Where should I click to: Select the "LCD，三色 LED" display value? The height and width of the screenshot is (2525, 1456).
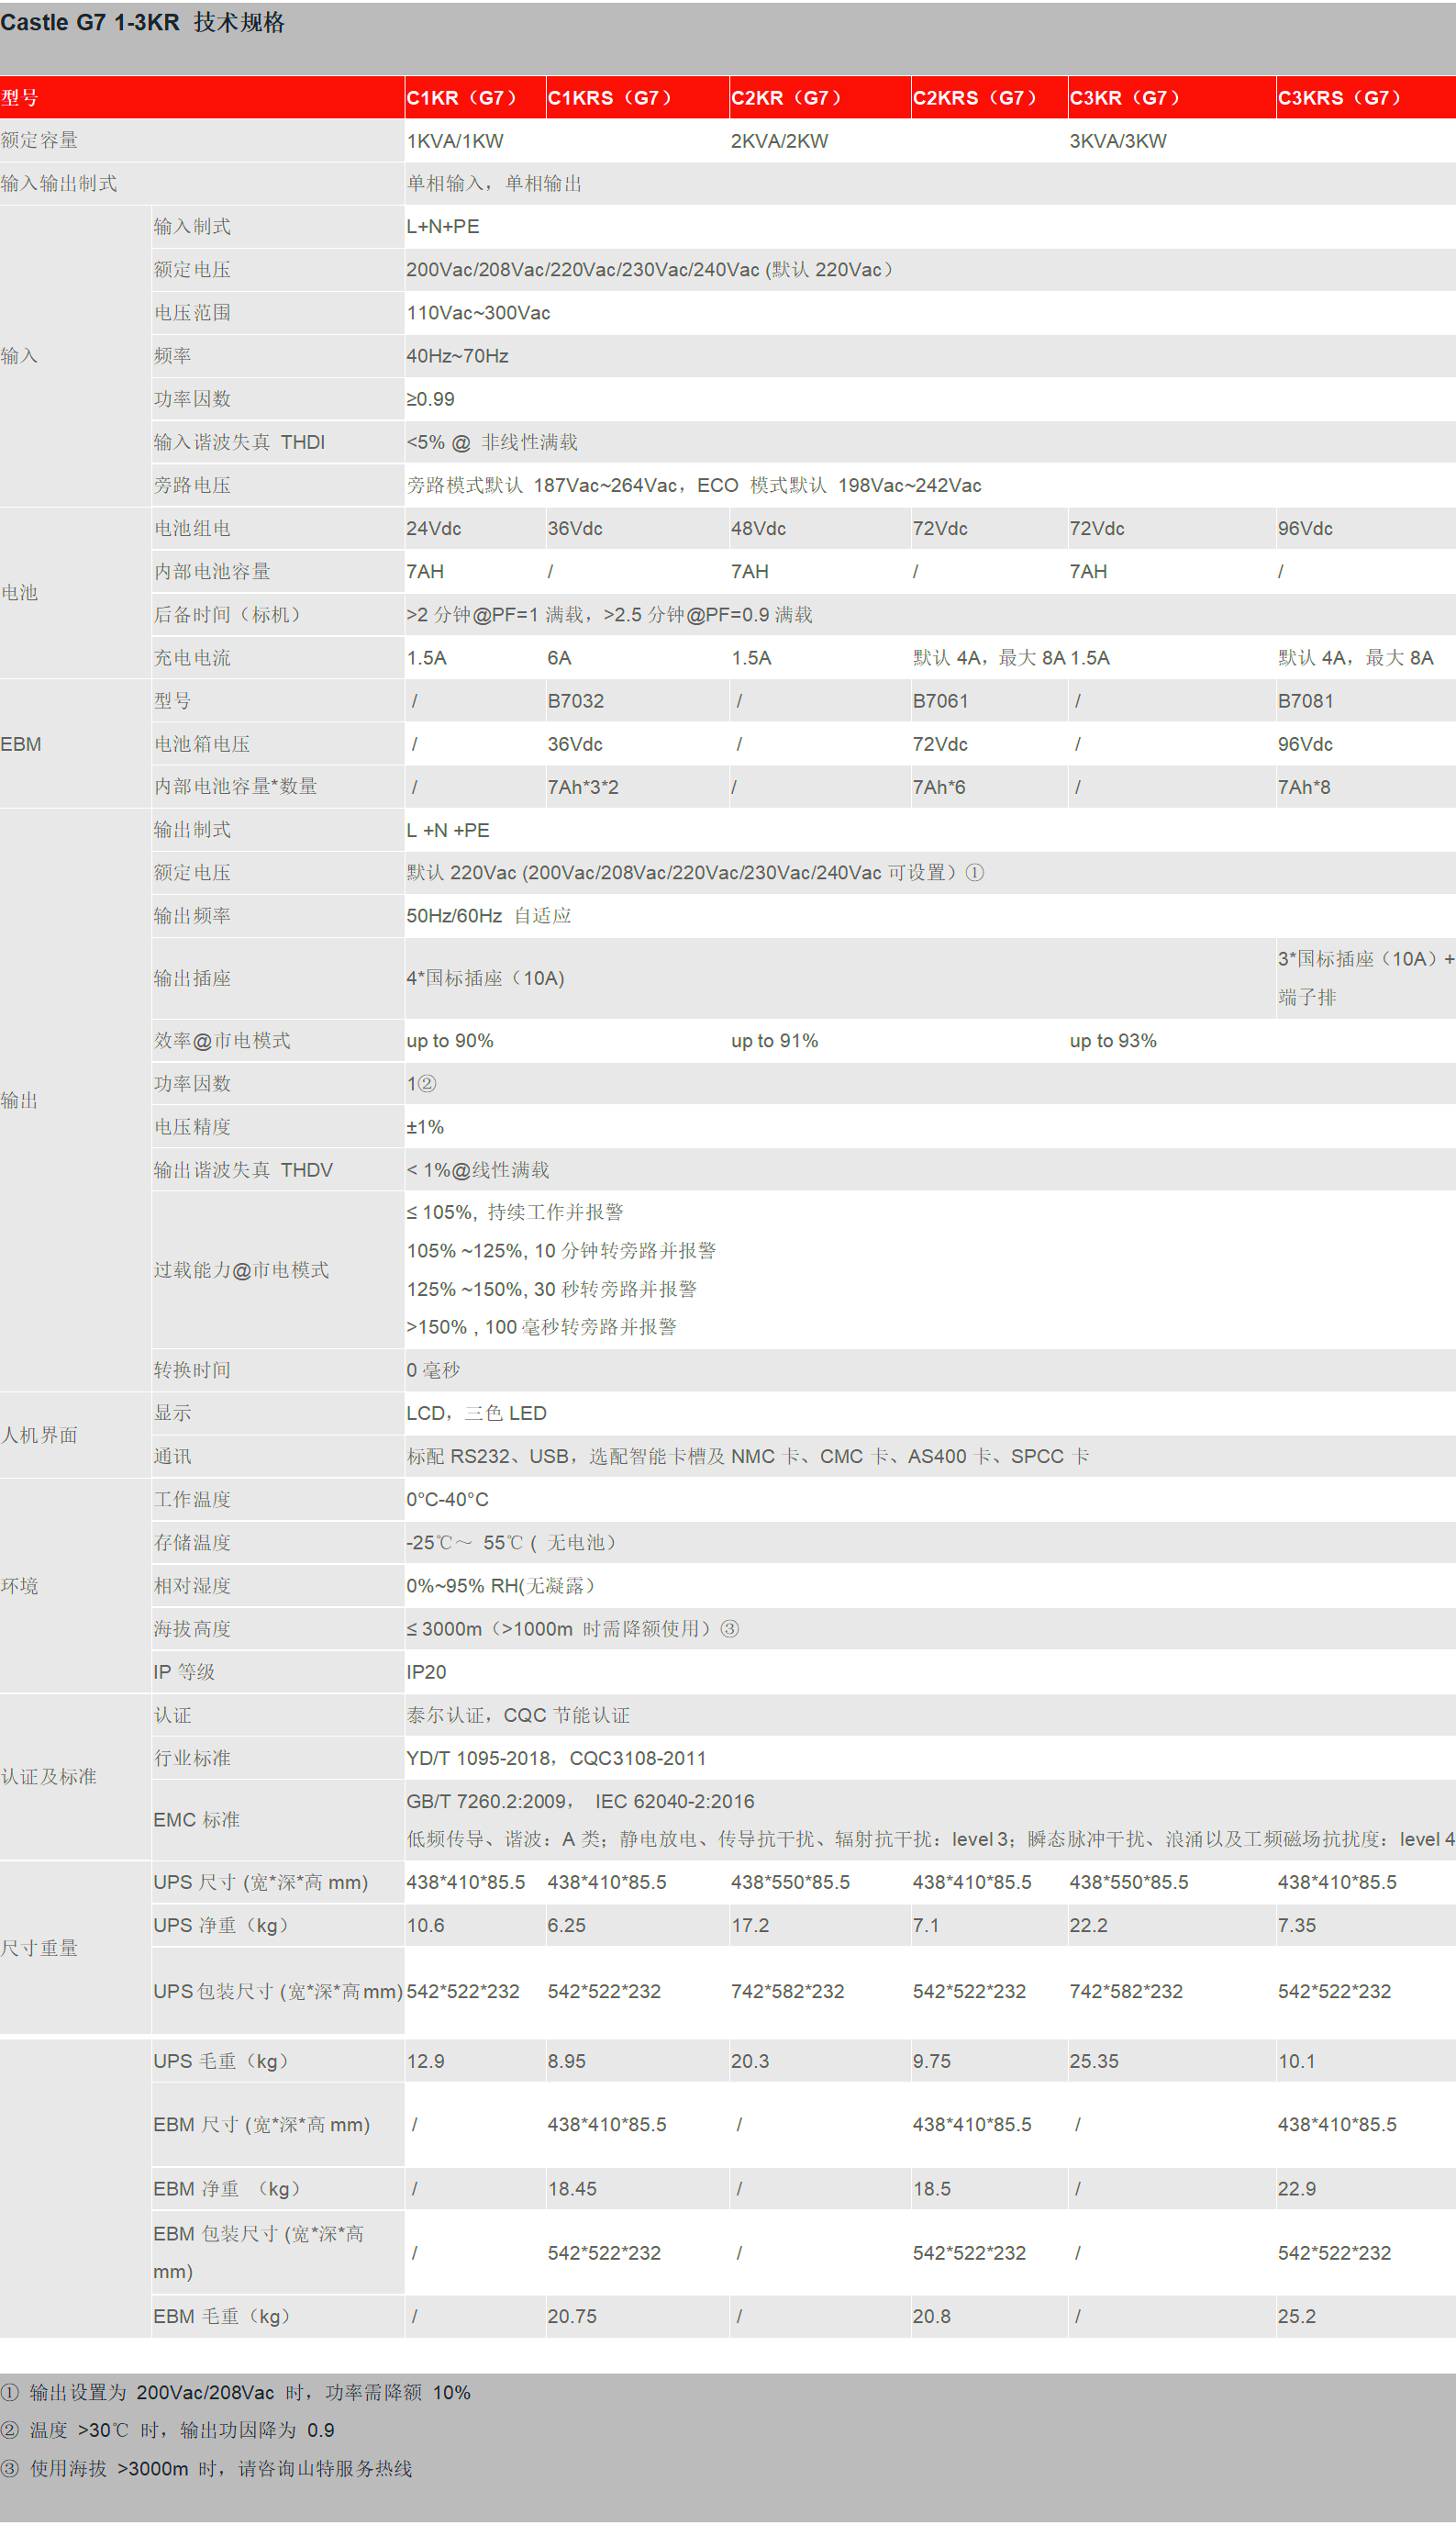(x=476, y=1413)
